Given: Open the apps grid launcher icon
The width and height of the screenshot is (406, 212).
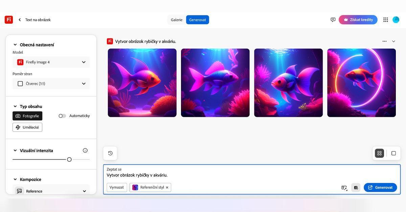Looking at the screenshot, I should 385,20.
